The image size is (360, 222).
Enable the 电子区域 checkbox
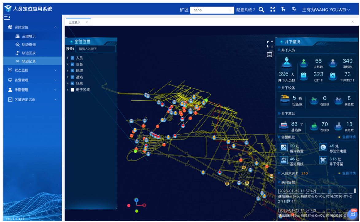72,90
